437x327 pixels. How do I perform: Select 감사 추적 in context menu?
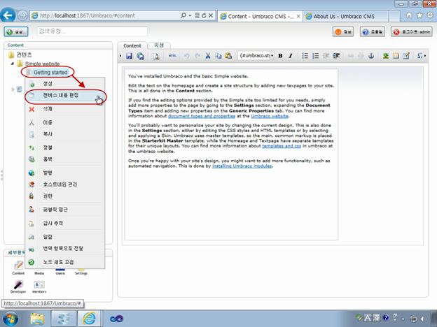(x=65, y=224)
